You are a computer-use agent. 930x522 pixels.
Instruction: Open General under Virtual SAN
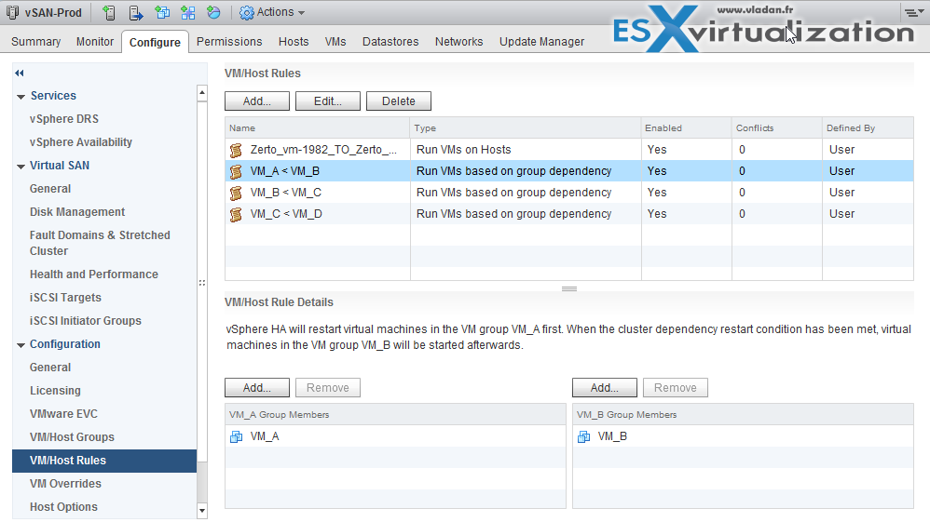tap(50, 189)
